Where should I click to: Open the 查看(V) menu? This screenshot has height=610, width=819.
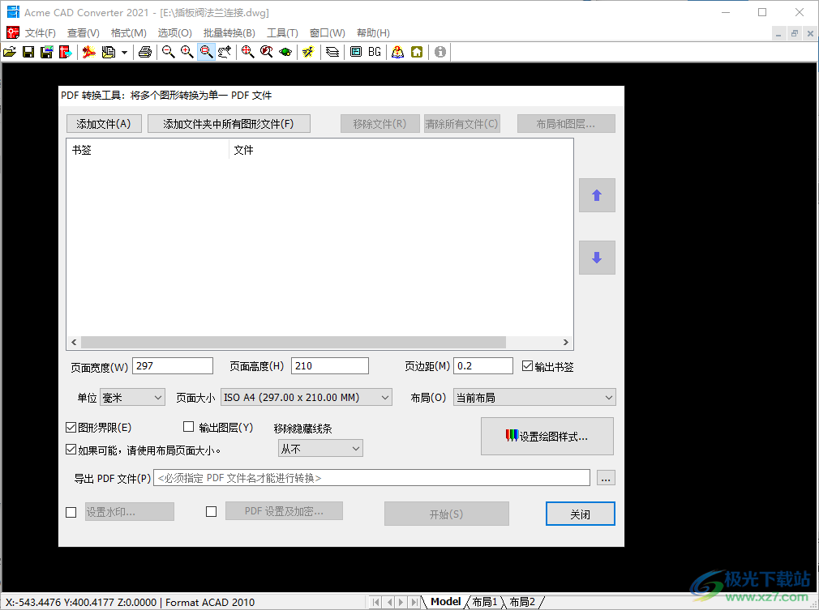[83, 33]
